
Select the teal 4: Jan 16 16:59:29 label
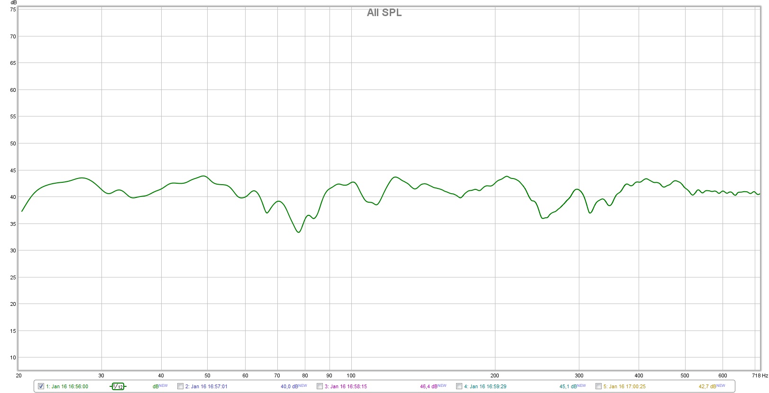[x=485, y=386]
